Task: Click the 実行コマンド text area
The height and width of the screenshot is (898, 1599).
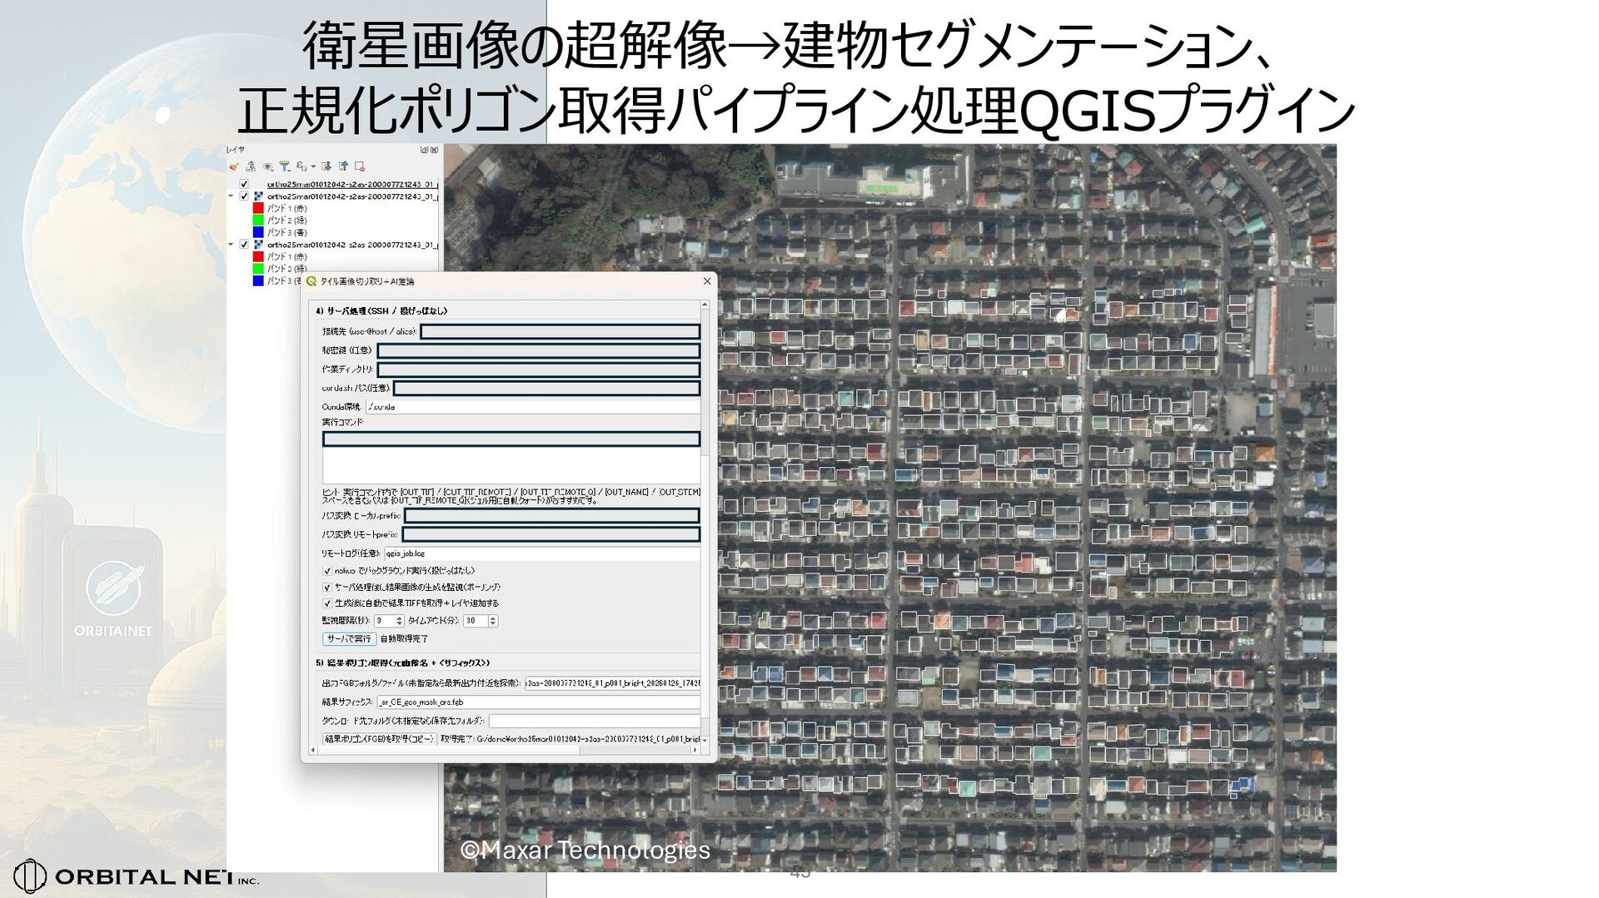Action: [x=511, y=456]
